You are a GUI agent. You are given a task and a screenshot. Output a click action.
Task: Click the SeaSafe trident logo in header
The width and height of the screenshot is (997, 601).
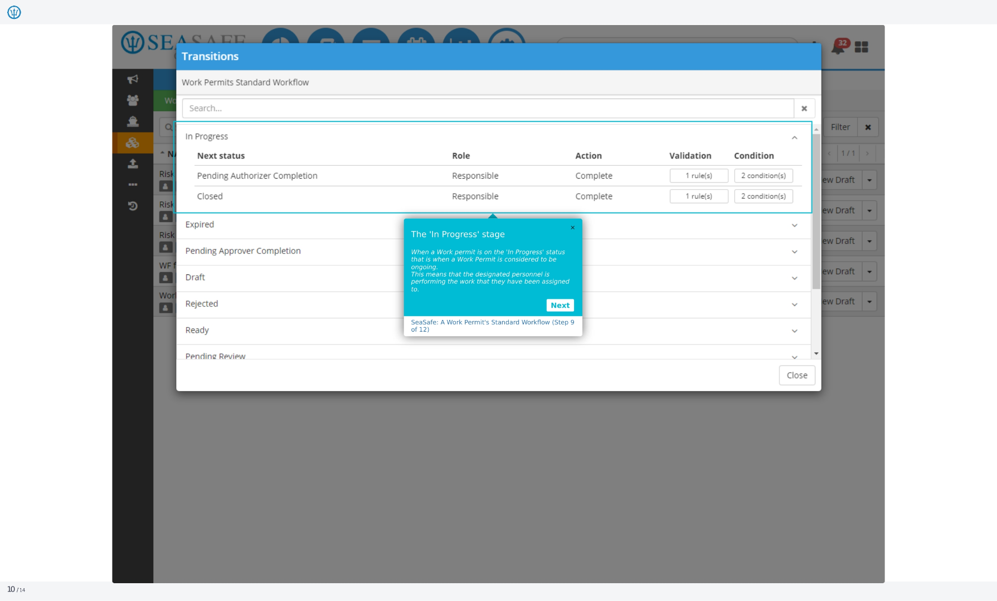tap(133, 42)
